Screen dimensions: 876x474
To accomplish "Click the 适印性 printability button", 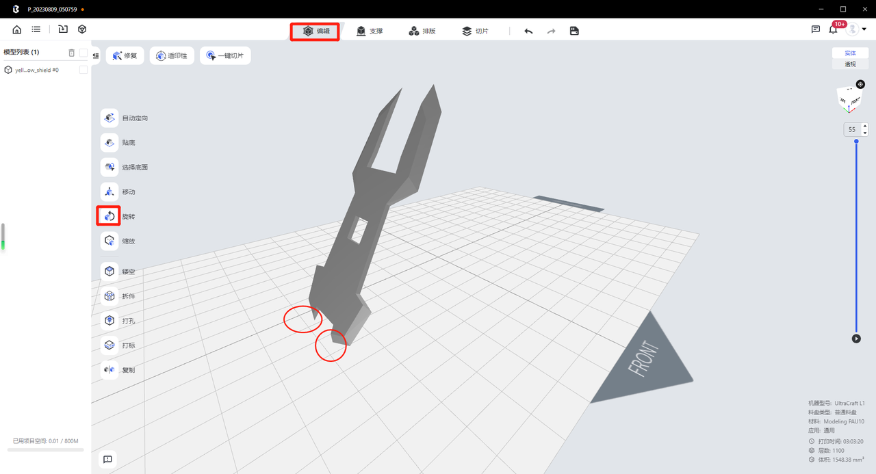I will (x=172, y=56).
